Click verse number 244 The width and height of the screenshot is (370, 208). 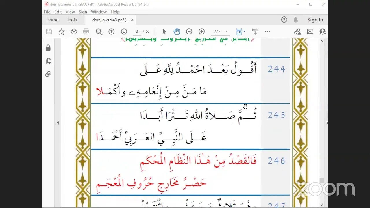tap(276, 69)
